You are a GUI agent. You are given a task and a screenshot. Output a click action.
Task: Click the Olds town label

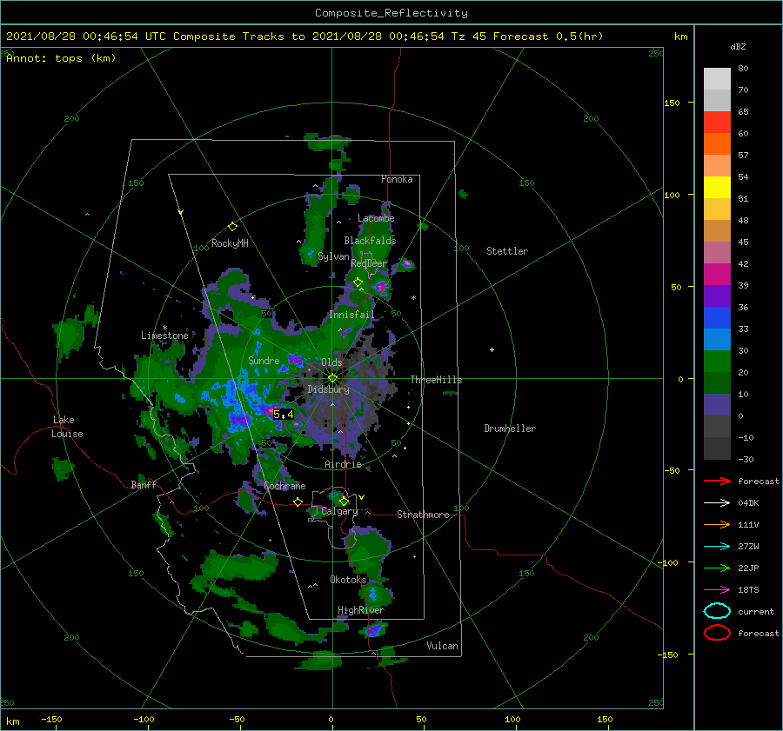tap(331, 362)
